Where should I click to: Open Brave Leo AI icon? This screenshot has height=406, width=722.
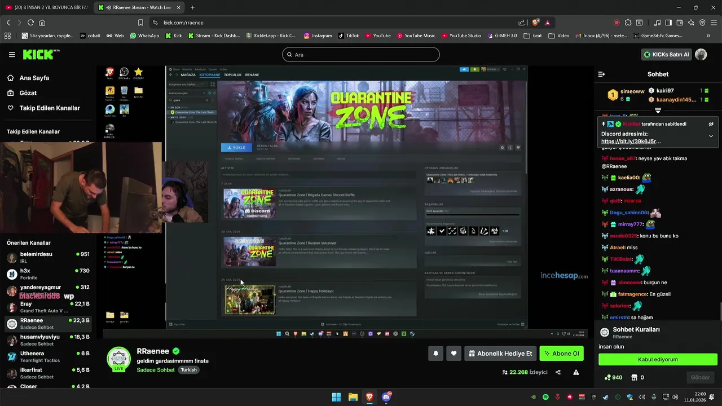(691, 23)
